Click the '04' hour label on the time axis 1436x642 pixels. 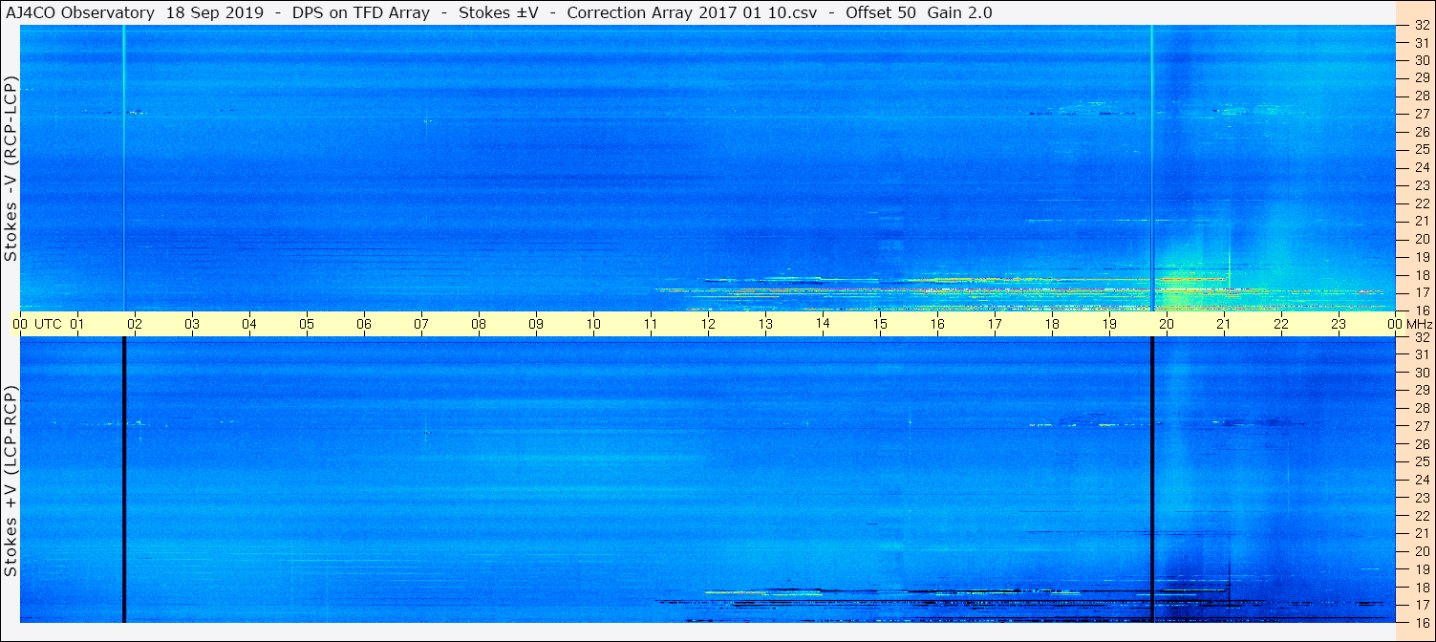pyautogui.click(x=249, y=324)
